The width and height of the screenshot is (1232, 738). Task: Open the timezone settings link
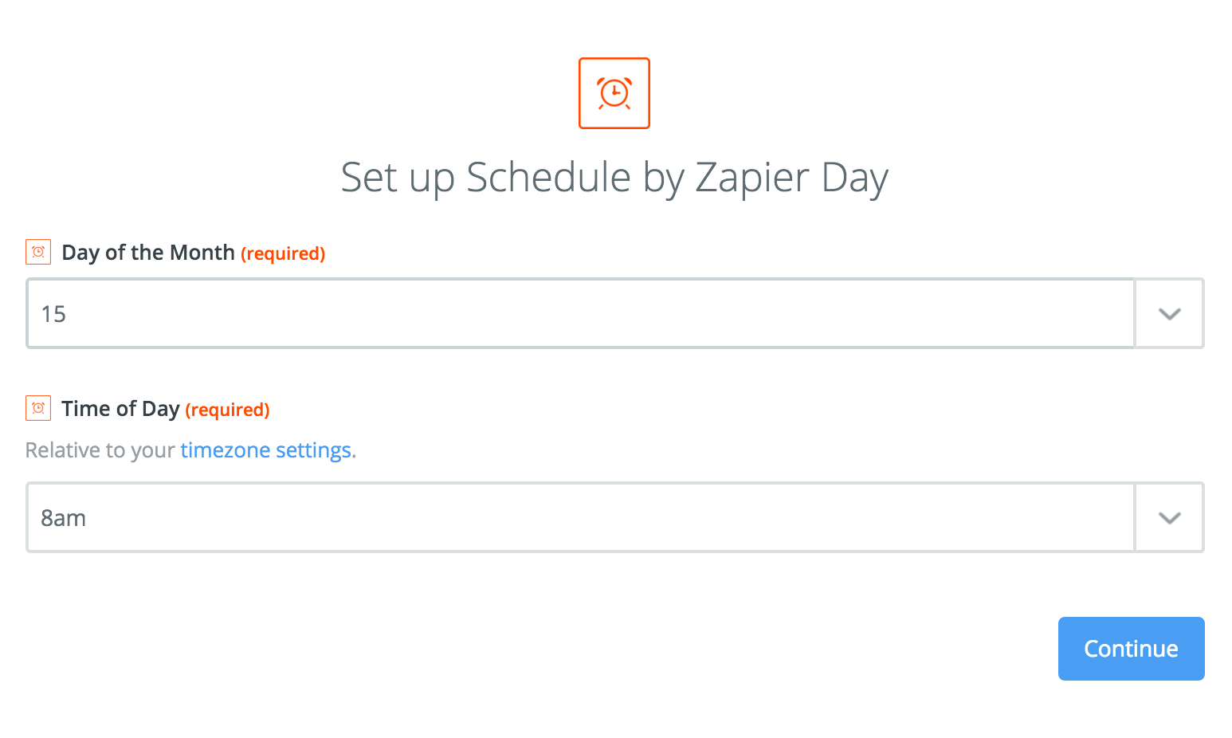pos(268,450)
